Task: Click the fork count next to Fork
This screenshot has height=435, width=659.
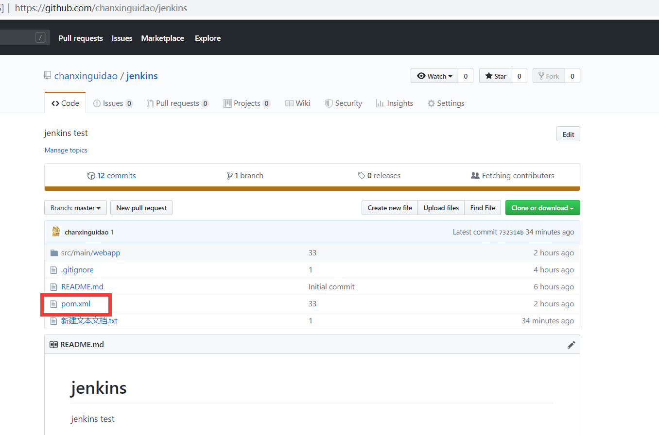Action: tap(572, 76)
